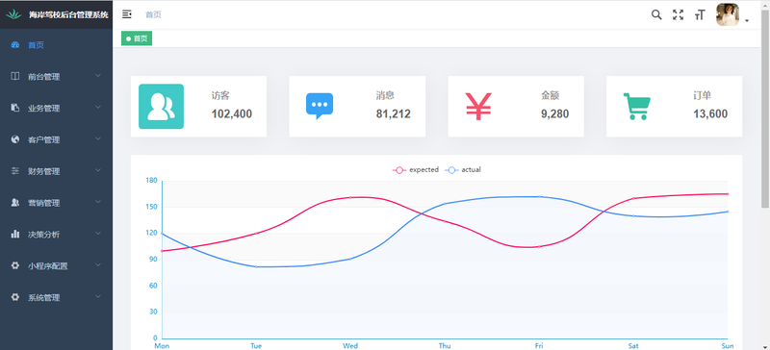This screenshot has width=770, height=350.
Task: Click the user avatar picture
Action: [728, 14]
